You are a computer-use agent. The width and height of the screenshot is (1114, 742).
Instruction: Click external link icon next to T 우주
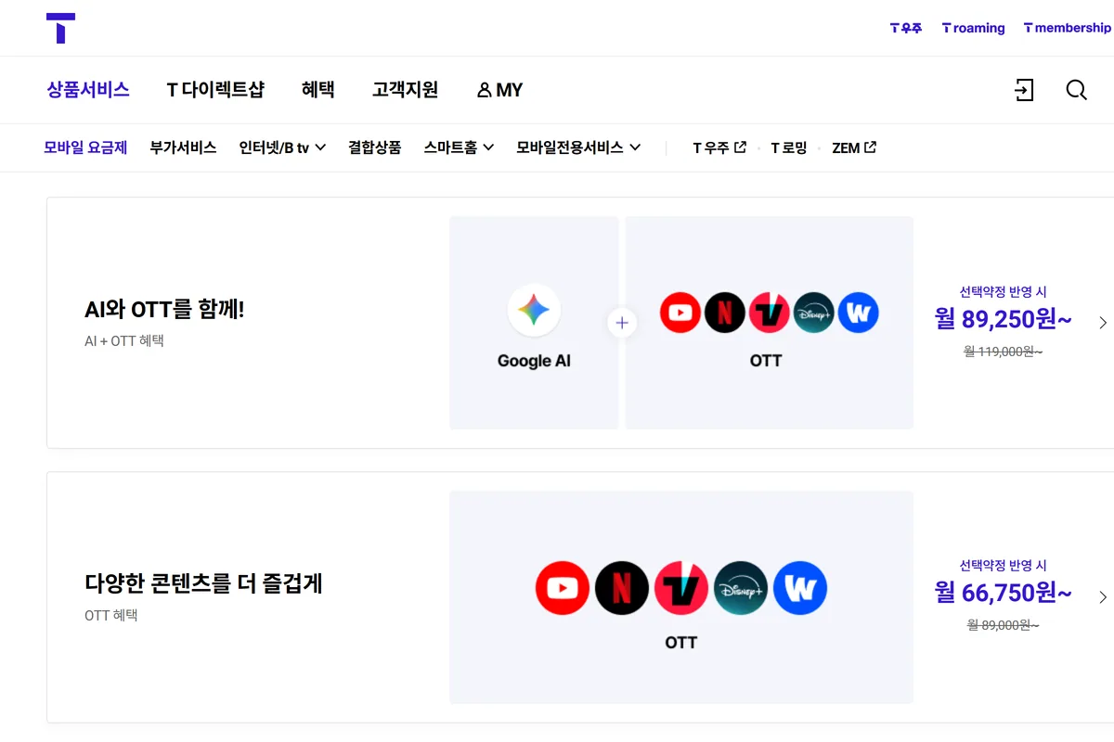pyautogui.click(x=740, y=147)
